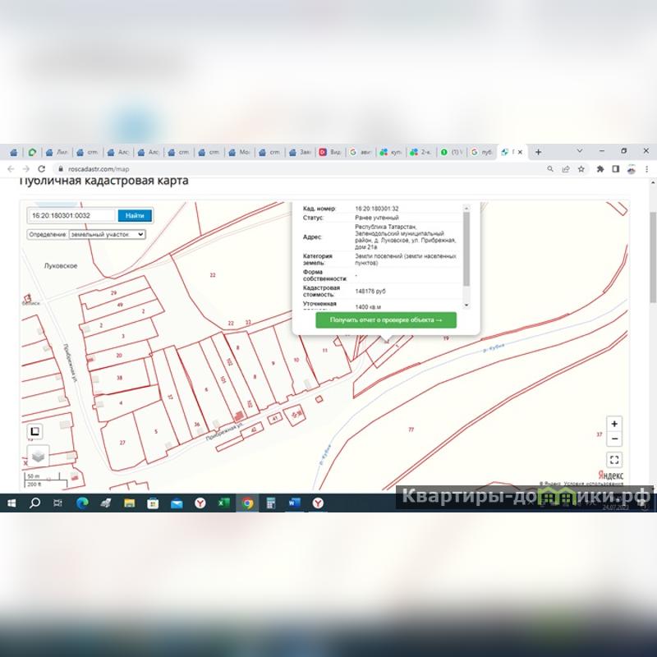Open Excel from the Windows taskbar
The height and width of the screenshot is (657, 657).
point(223,503)
